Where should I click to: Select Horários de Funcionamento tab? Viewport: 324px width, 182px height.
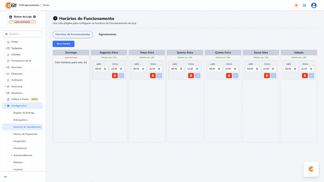point(73,34)
